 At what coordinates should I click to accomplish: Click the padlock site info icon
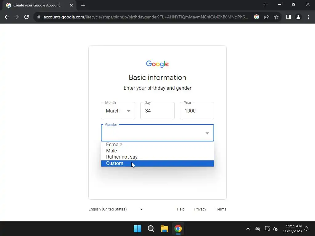pos(39,17)
